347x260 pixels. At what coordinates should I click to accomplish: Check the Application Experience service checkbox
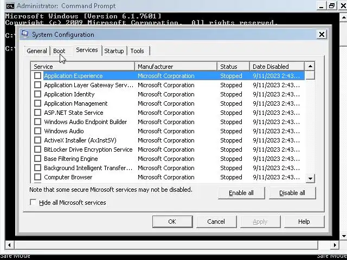[37, 76]
